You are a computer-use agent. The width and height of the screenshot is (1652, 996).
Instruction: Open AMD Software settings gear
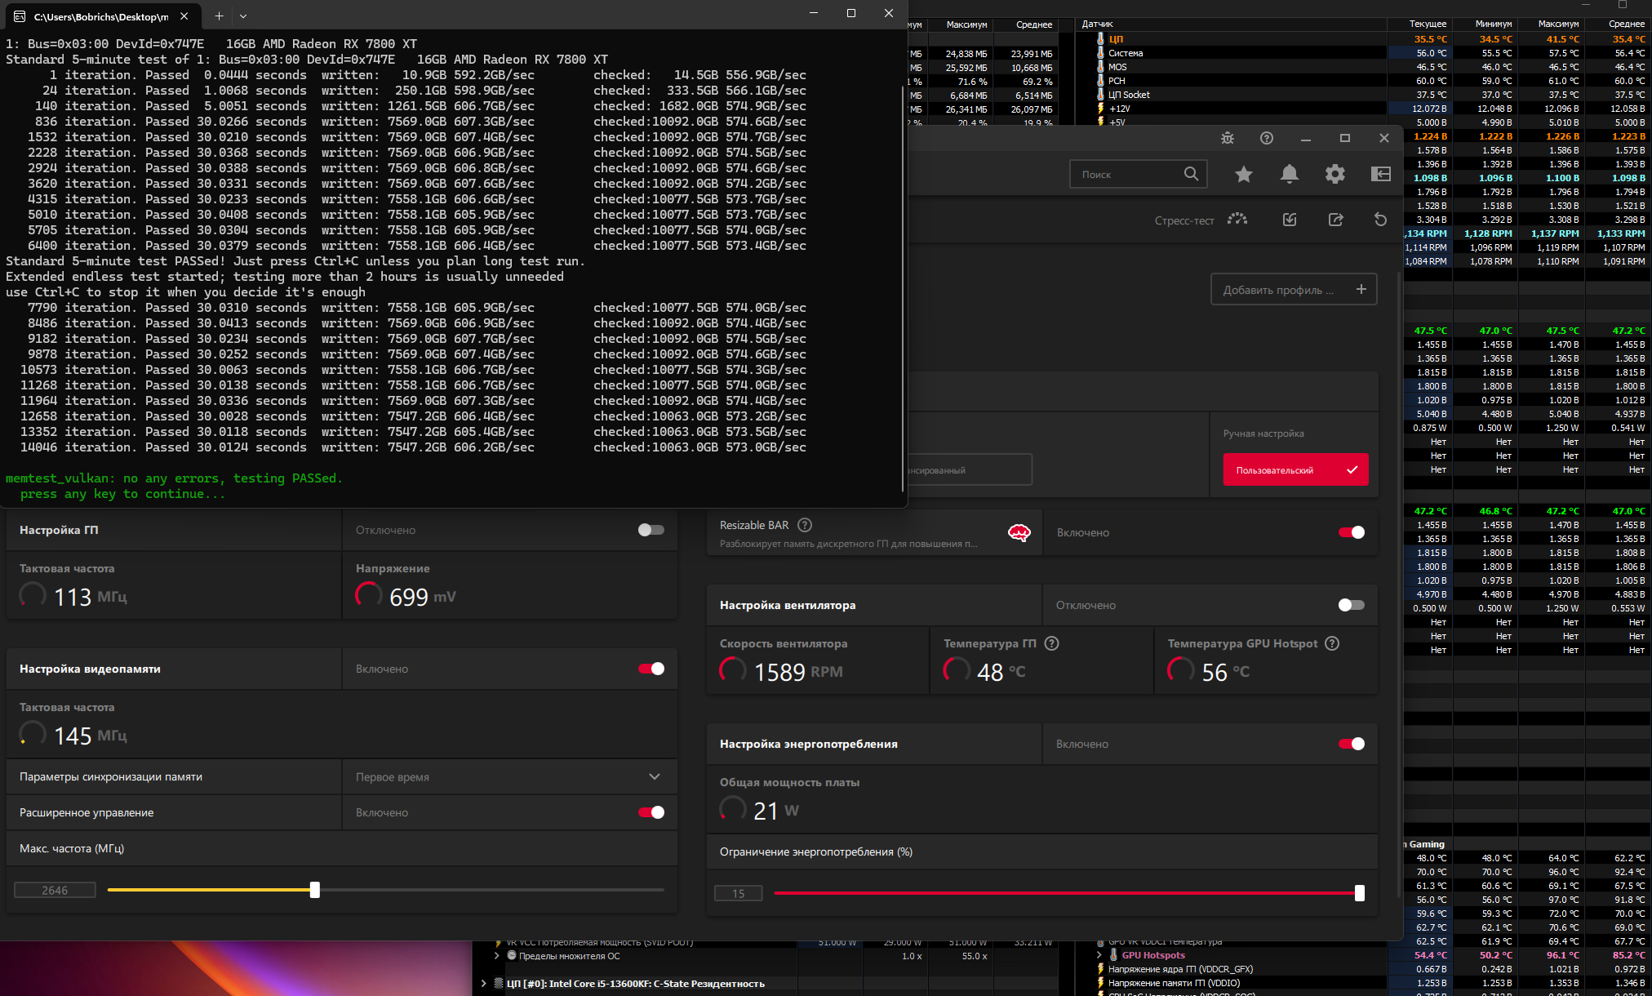click(1335, 174)
